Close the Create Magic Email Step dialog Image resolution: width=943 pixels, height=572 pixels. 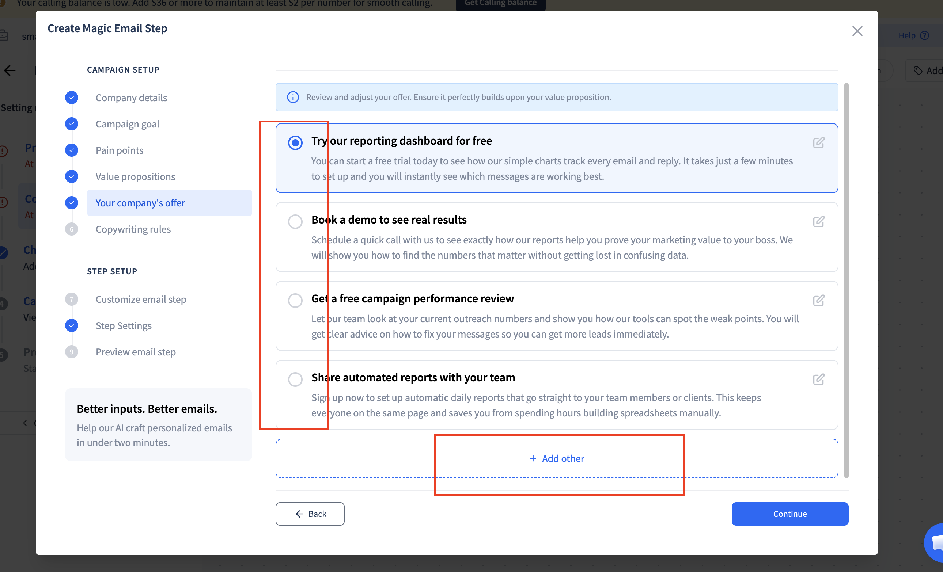pos(857,31)
